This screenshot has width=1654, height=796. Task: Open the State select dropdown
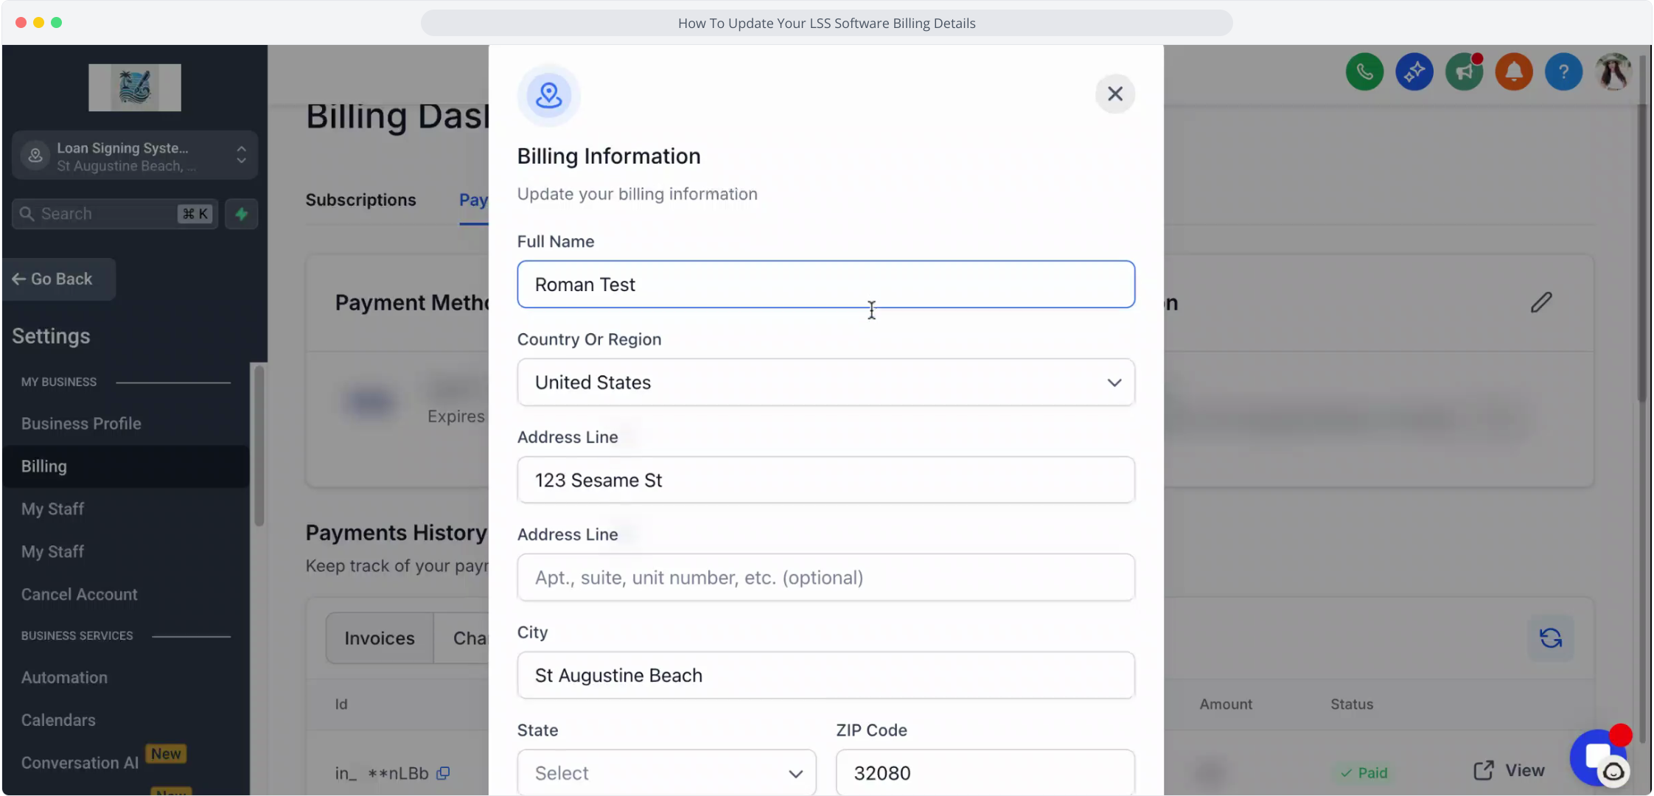pyautogui.click(x=666, y=772)
